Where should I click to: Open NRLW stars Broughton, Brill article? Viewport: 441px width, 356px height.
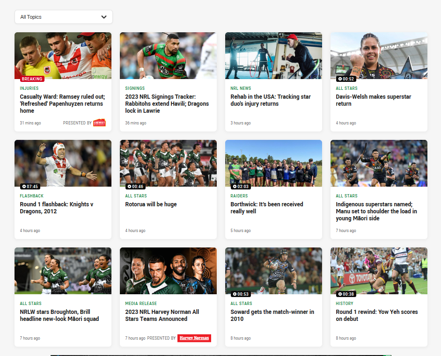59,315
